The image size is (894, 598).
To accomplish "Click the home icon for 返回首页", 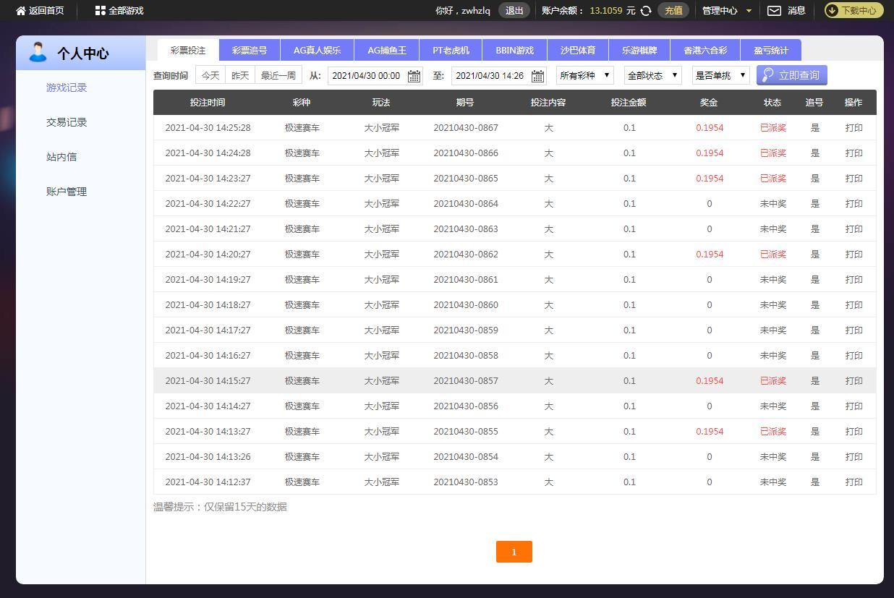I will pos(21,11).
